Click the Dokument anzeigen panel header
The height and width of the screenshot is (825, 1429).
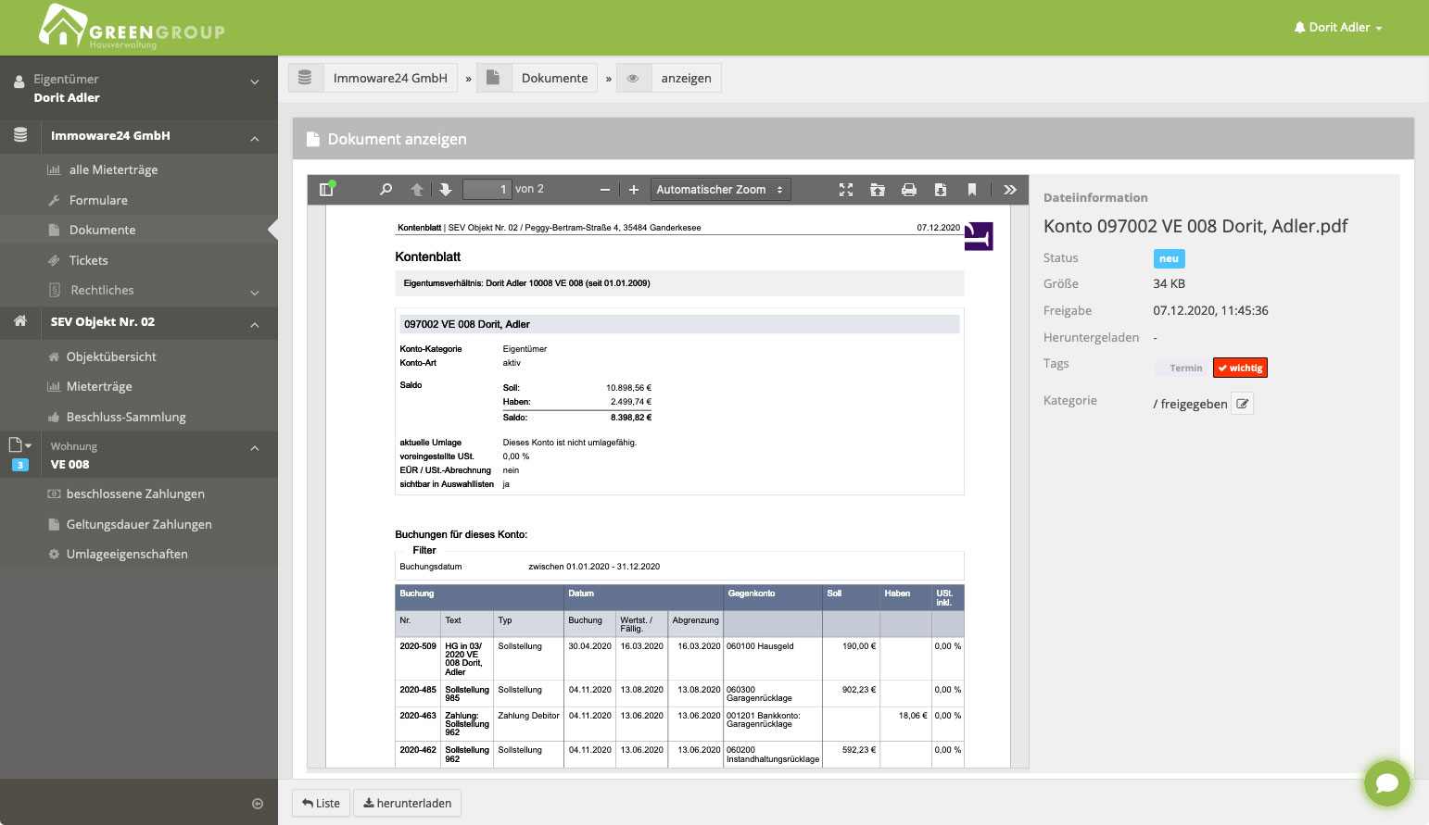click(x=854, y=139)
